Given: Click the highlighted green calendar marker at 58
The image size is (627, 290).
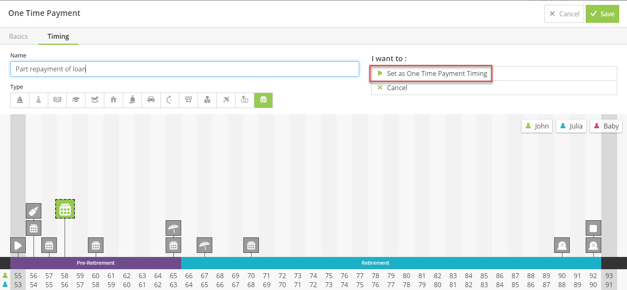Looking at the screenshot, I should tap(65, 209).
